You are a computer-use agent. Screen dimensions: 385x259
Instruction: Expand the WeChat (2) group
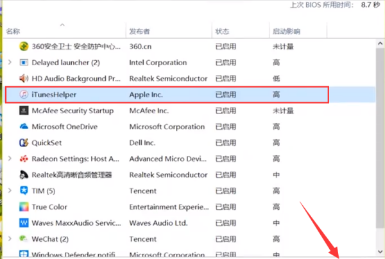pos(8,239)
